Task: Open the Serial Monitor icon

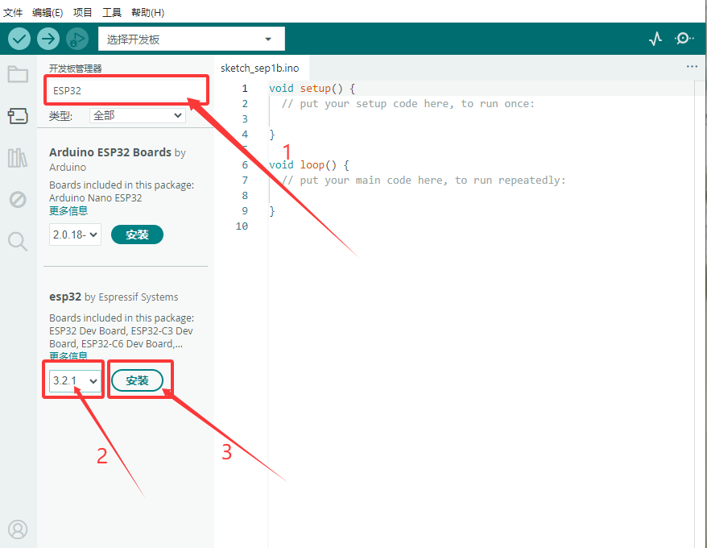Action: pos(684,39)
